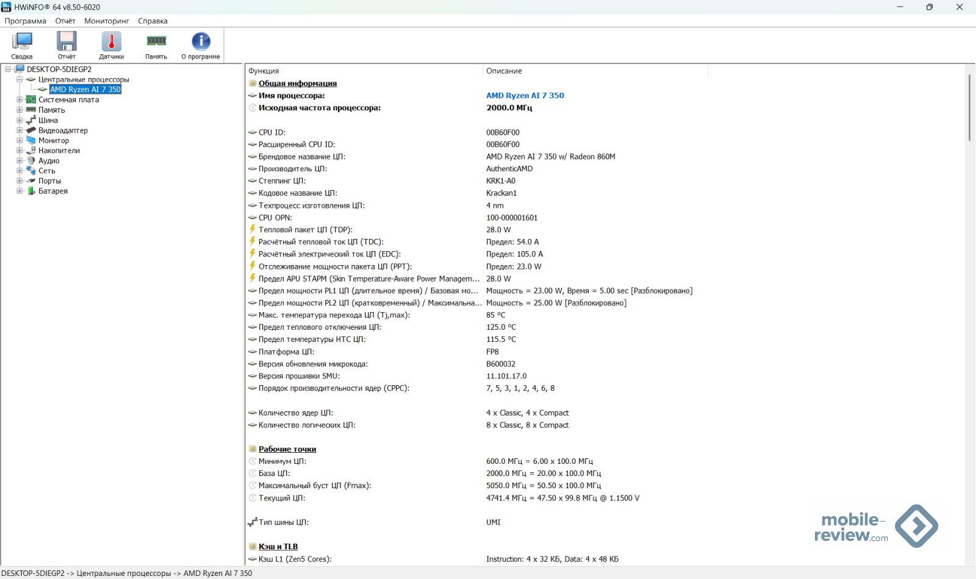This screenshot has width=976, height=579.
Task: Expand the Сеть tree node
Action: 20,171
